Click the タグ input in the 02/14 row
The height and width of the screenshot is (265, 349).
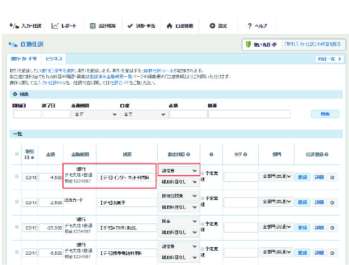tap(241, 202)
